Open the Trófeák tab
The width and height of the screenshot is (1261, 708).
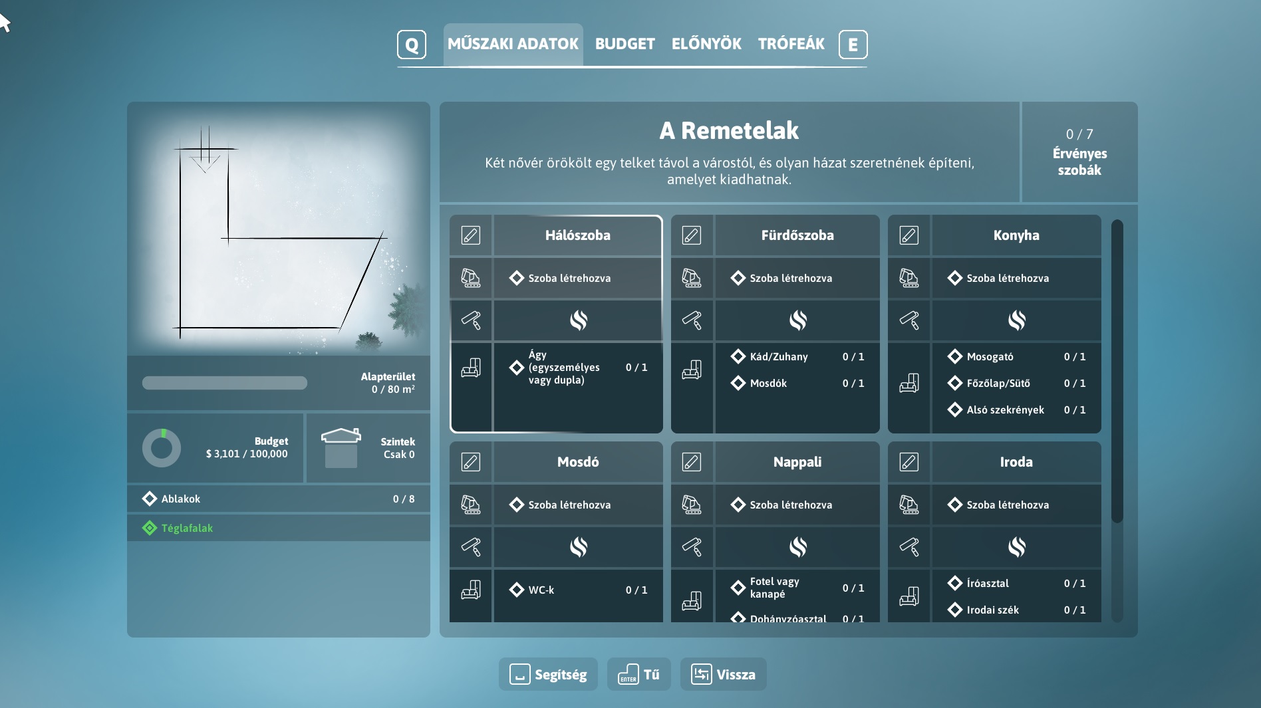791,44
